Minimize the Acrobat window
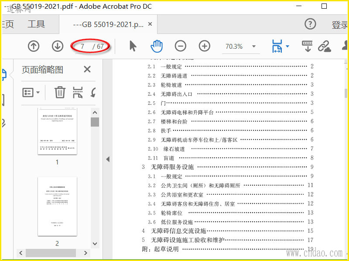 pyautogui.click(x=299, y=6)
